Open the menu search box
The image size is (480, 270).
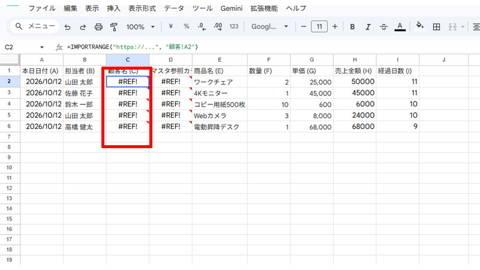[x=35, y=26]
